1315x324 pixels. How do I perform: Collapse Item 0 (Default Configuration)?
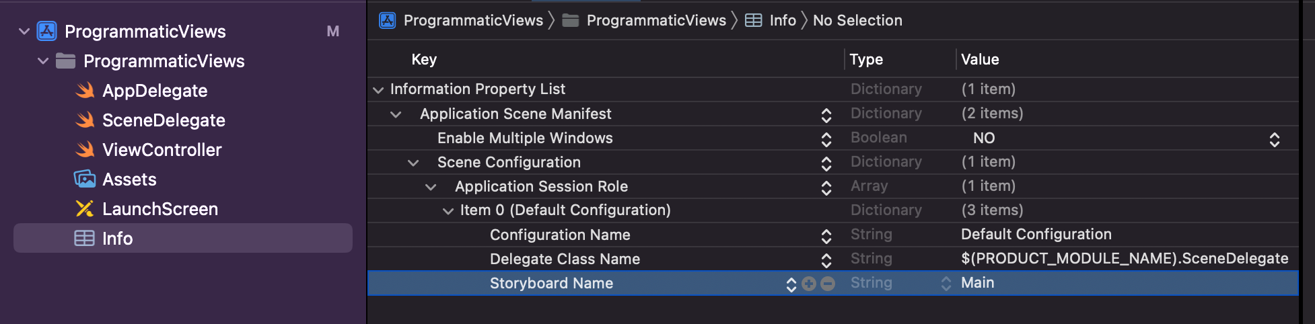click(x=448, y=211)
